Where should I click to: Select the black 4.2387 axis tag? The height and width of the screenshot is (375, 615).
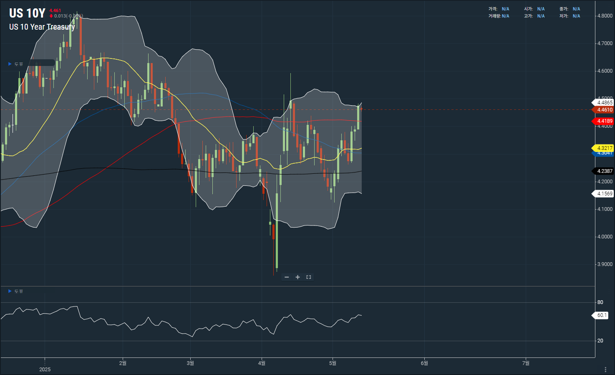[604, 171]
